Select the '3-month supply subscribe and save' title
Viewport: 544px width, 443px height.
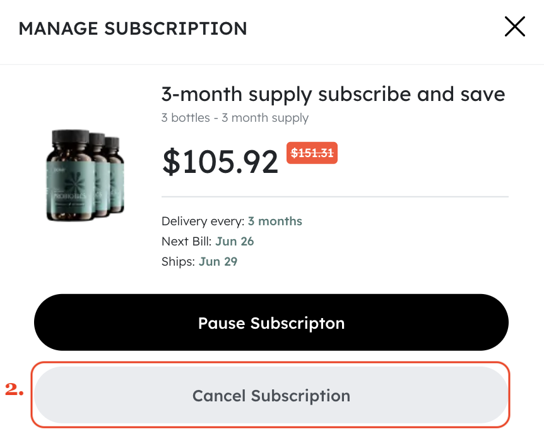point(333,94)
